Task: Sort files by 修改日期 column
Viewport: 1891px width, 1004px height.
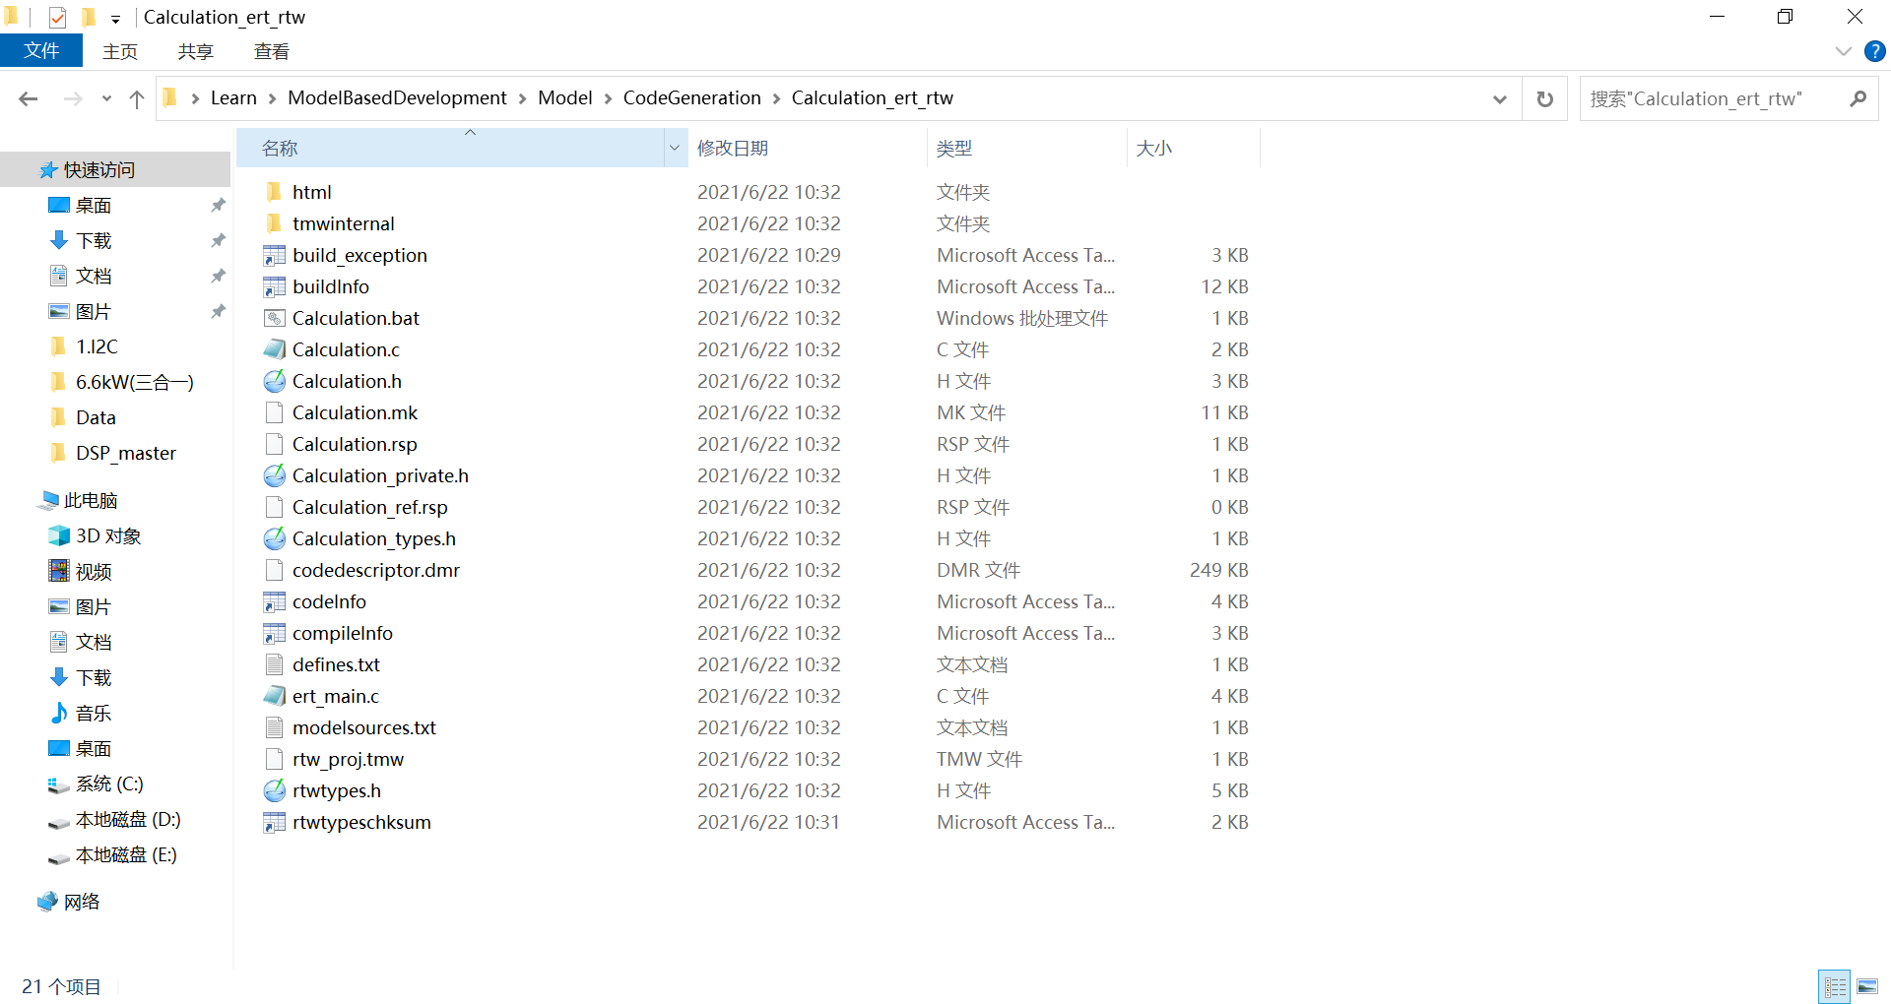Action: 808,148
